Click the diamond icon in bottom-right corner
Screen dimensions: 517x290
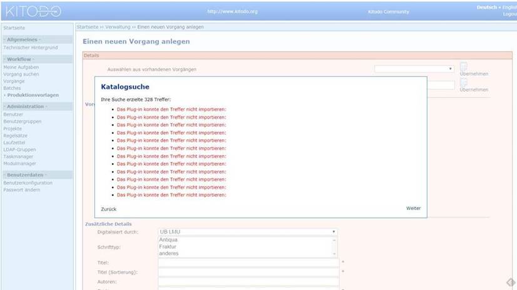[511, 282]
